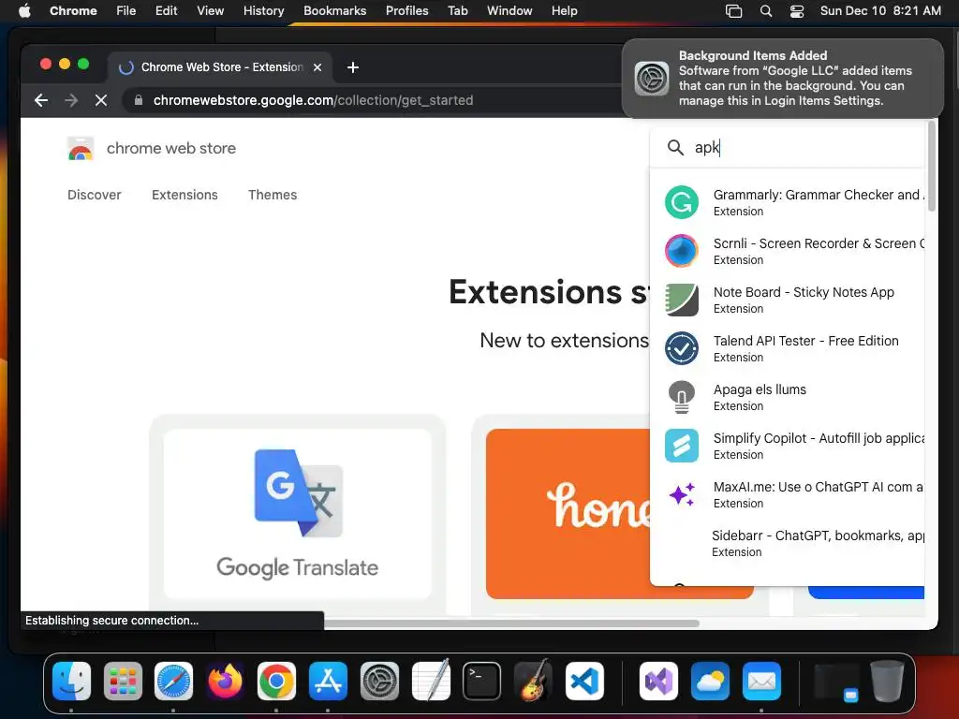The width and height of the screenshot is (959, 719).
Task: Click the window stacking icon in menu bar
Action: coord(733,11)
